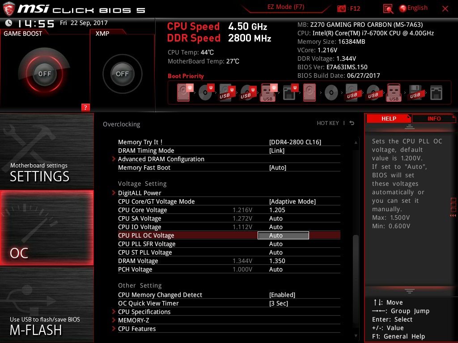Select the UEFI CD/DVD boot device icon

[206, 92]
